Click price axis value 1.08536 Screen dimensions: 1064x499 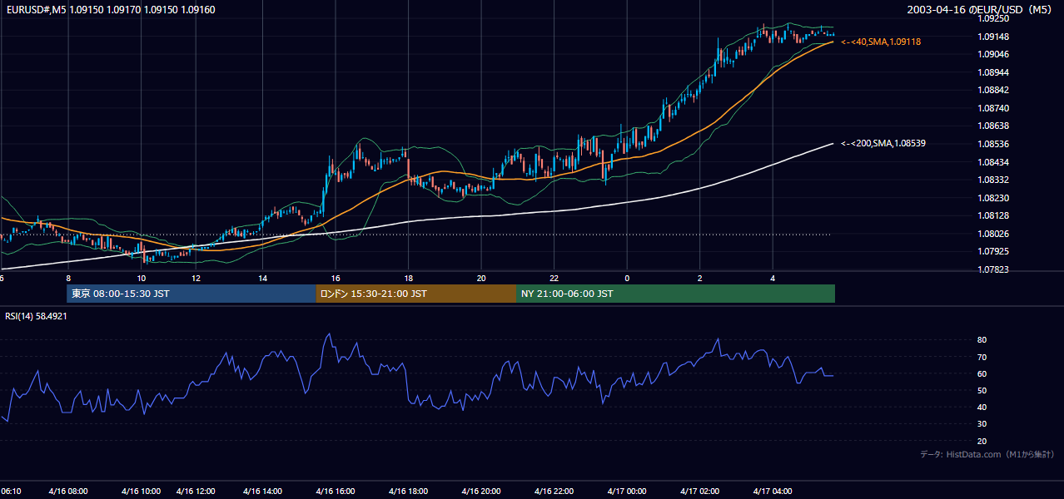(x=995, y=144)
